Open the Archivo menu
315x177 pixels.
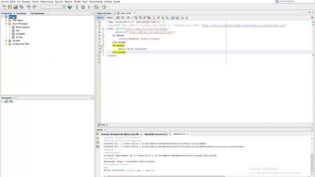[x=4, y=1]
